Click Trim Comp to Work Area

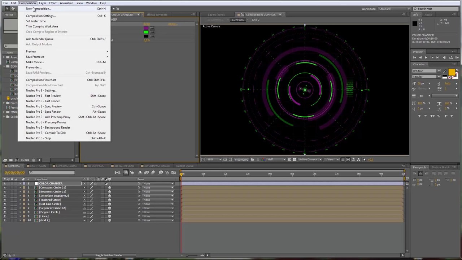(42, 26)
